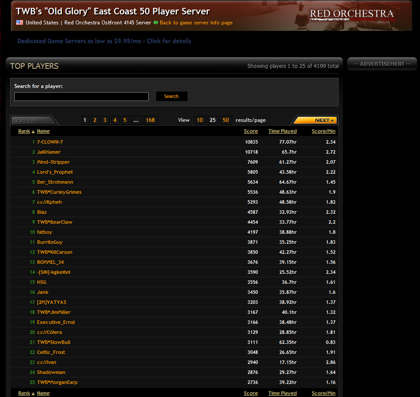Click the Rank sort arrow in bottom header

(33, 394)
